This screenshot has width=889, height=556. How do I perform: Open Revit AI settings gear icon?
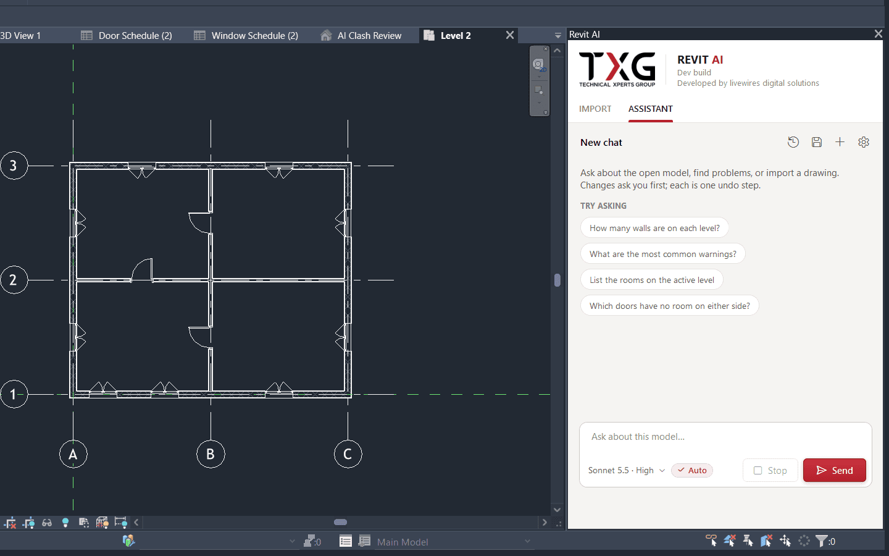coord(864,142)
